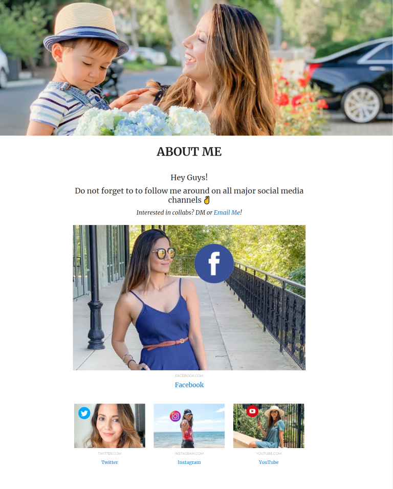Open the Facebook text link
This screenshot has width=393, height=489.
[189, 385]
